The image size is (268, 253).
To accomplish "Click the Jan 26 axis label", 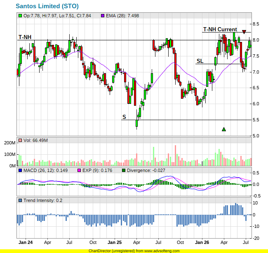I will (x=202, y=242).
